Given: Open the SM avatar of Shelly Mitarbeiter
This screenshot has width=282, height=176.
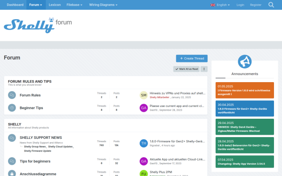Looking at the screenshot, I should pyautogui.click(x=143, y=95).
